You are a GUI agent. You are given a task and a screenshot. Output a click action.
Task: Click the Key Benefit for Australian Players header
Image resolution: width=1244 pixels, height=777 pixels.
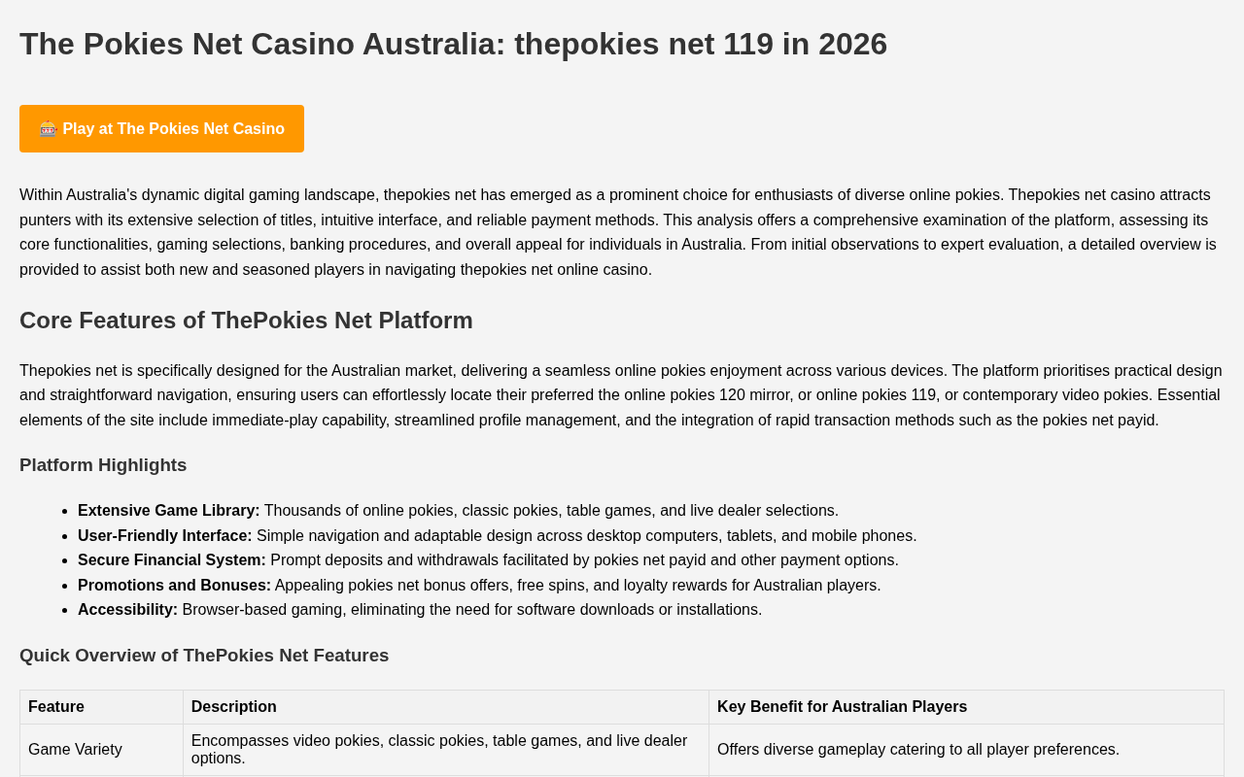click(x=842, y=707)
